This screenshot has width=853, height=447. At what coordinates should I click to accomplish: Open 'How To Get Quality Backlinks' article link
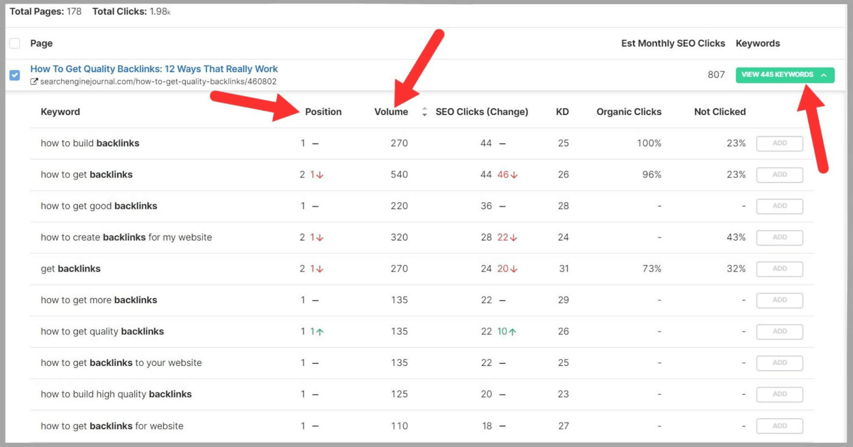(x=154, y=69)
